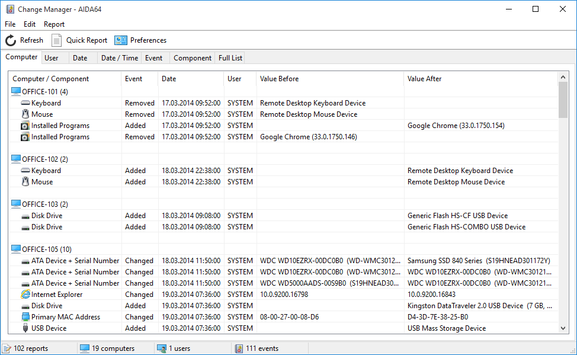
Task: Click 'USB Mass Storage Device' value
Action: point(446,328)
